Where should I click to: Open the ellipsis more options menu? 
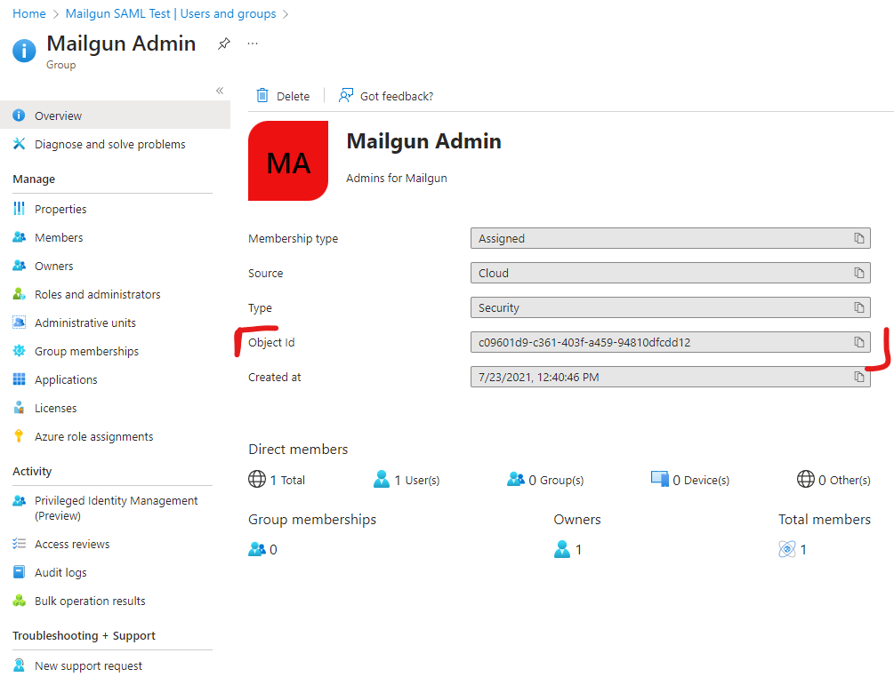253,44
